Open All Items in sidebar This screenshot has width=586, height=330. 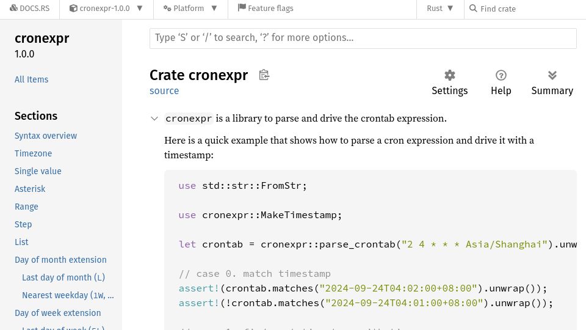click(x=31, y=79)
